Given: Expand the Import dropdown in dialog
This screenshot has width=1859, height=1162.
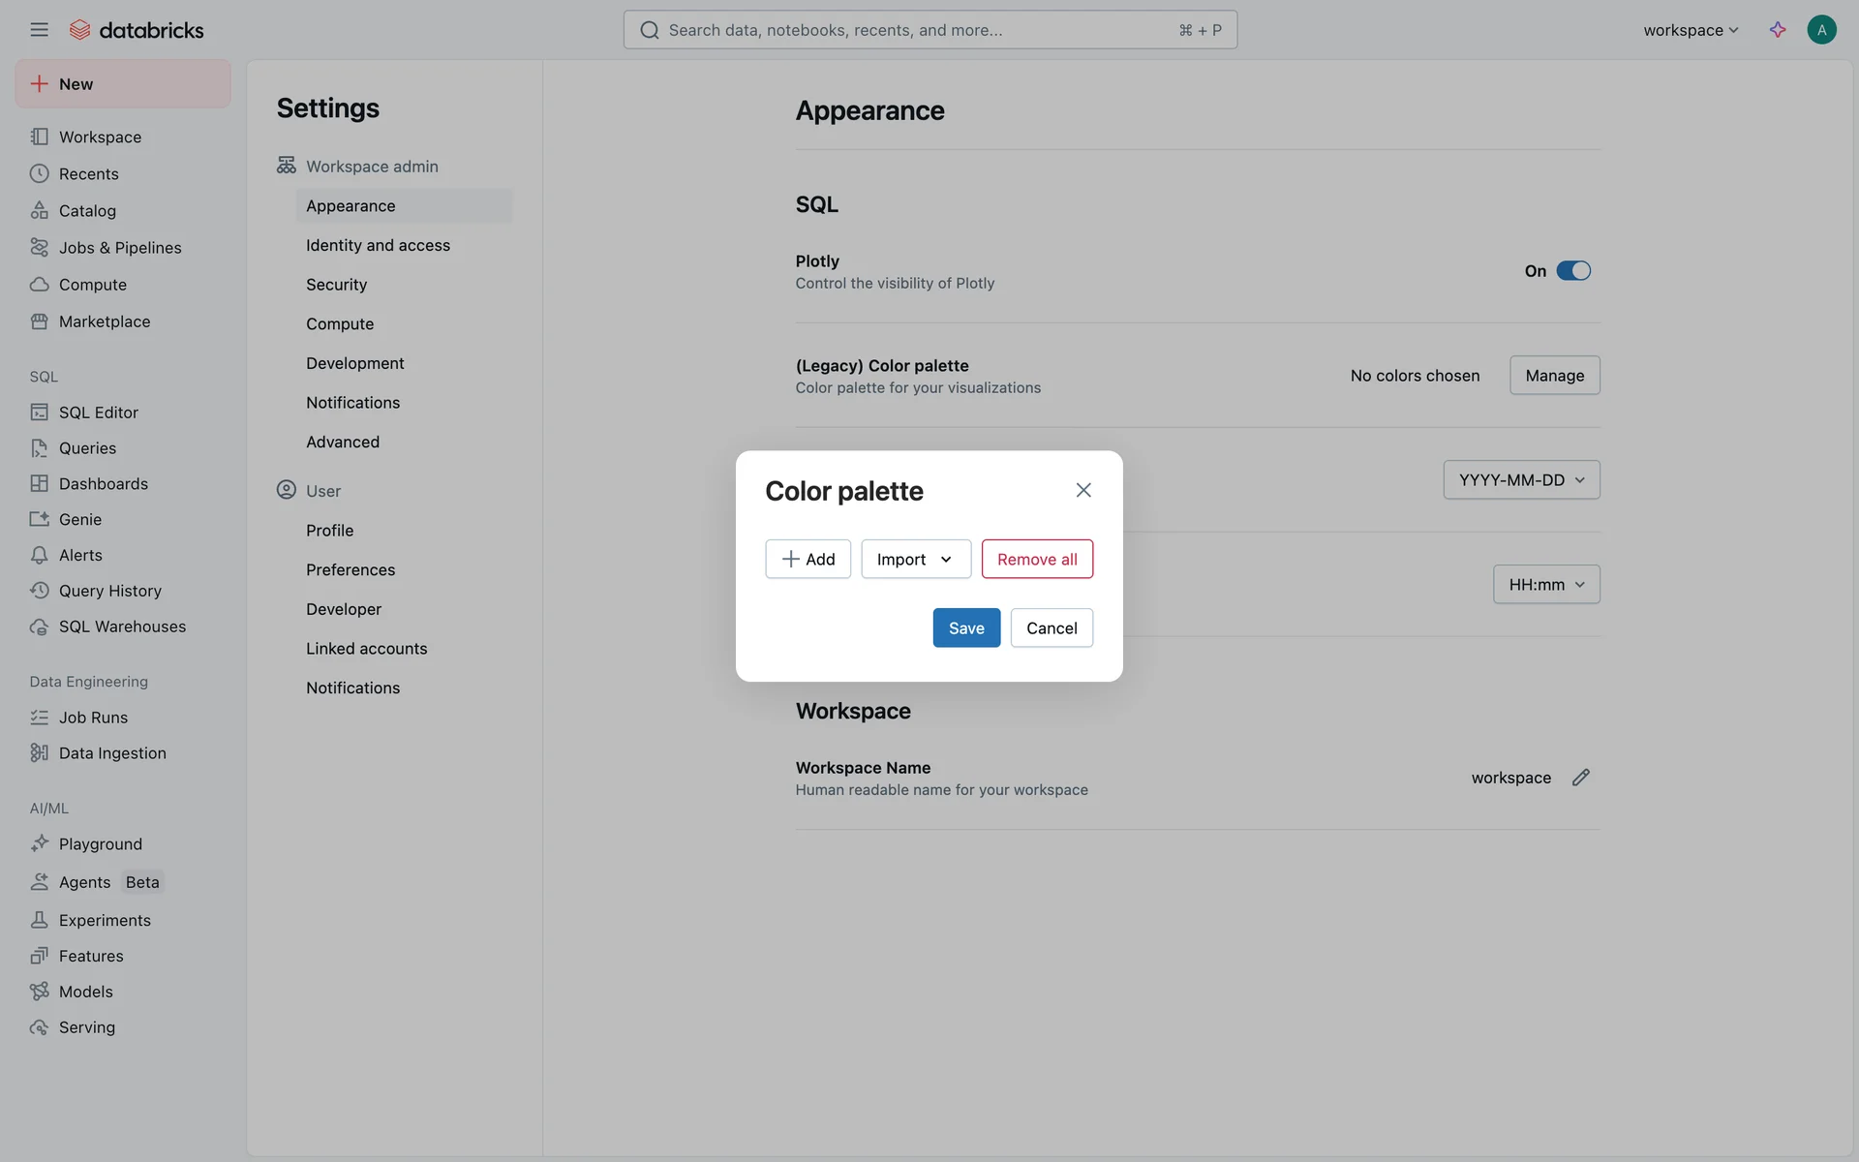Looking at the screenshot, I should point(915,559).
